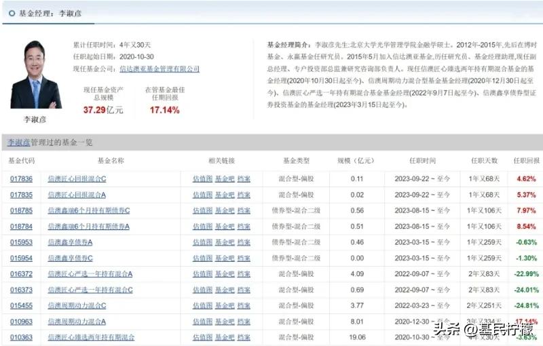The height and width of the screenshot is (346, 543).
Task: Open 基金吧 link in the 015455 row
Action: 225,305
